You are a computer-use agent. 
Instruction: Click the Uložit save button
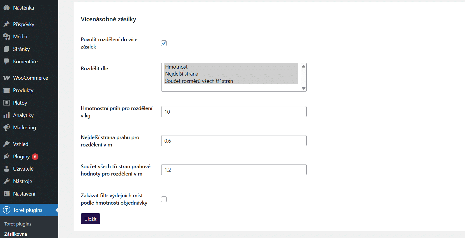pos(90,219)
